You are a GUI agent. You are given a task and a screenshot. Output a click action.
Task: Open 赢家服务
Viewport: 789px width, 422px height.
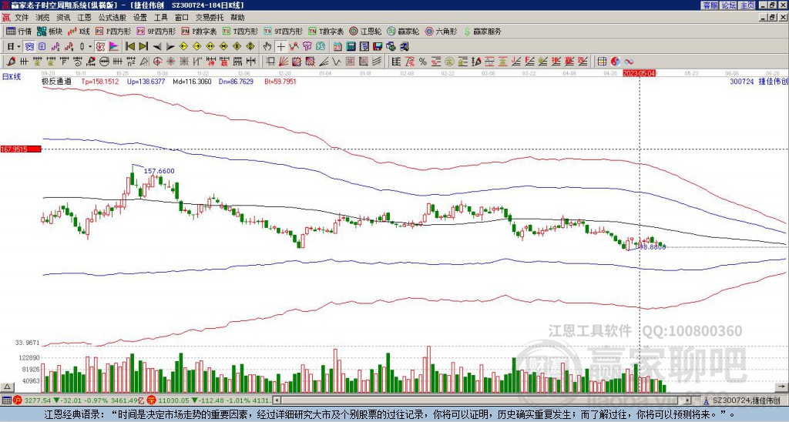[482, 31]
